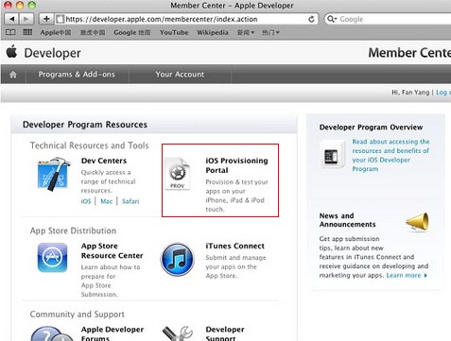Open the iTunes Connect music note icon

178,259
